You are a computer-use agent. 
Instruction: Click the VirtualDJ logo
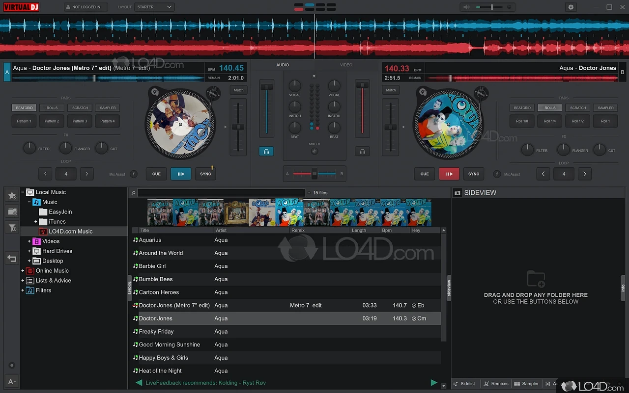click(20, 7)
